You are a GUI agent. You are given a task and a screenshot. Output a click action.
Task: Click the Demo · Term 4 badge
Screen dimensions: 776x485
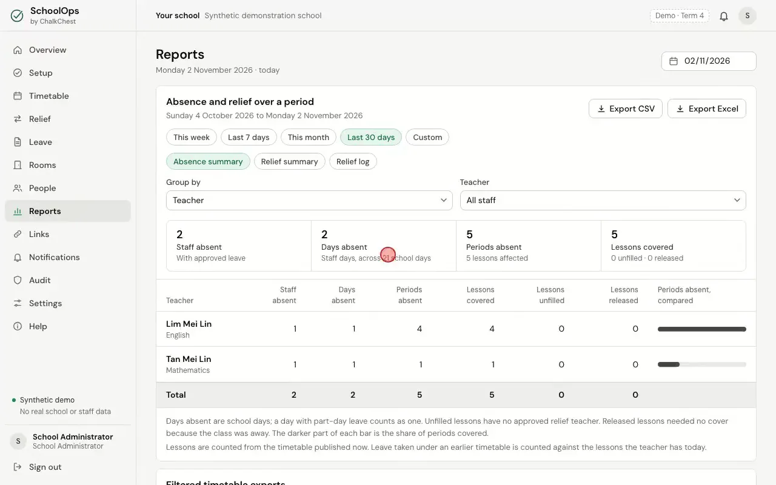(x=680, y=16)
